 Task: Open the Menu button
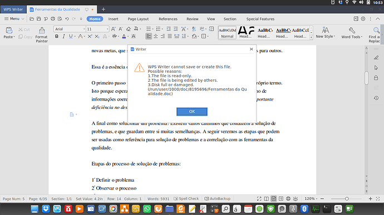tap(14, 19)
